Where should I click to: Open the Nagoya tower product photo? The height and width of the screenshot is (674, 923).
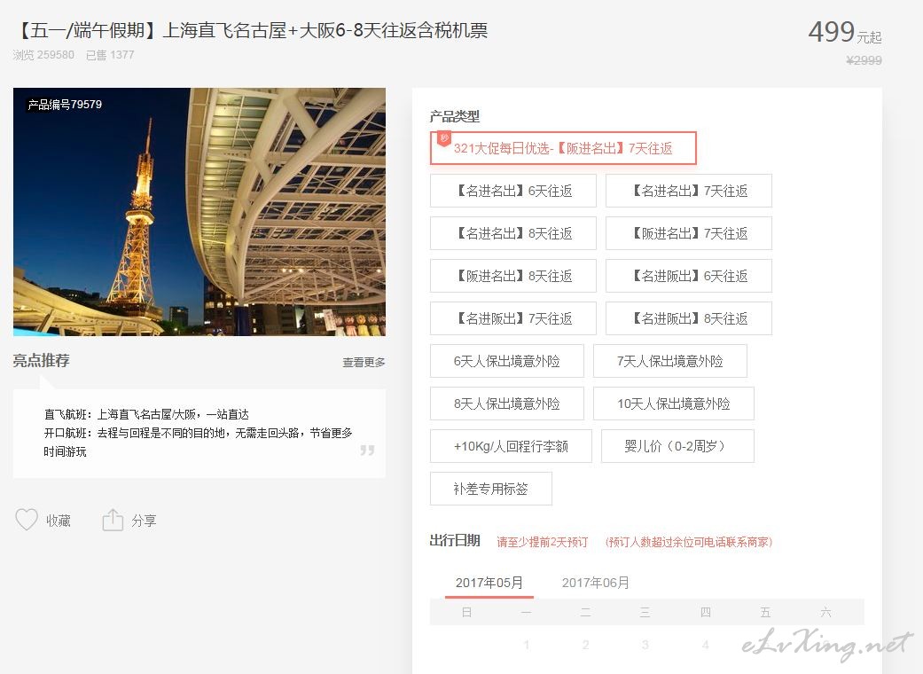click(x=199, y=212)
